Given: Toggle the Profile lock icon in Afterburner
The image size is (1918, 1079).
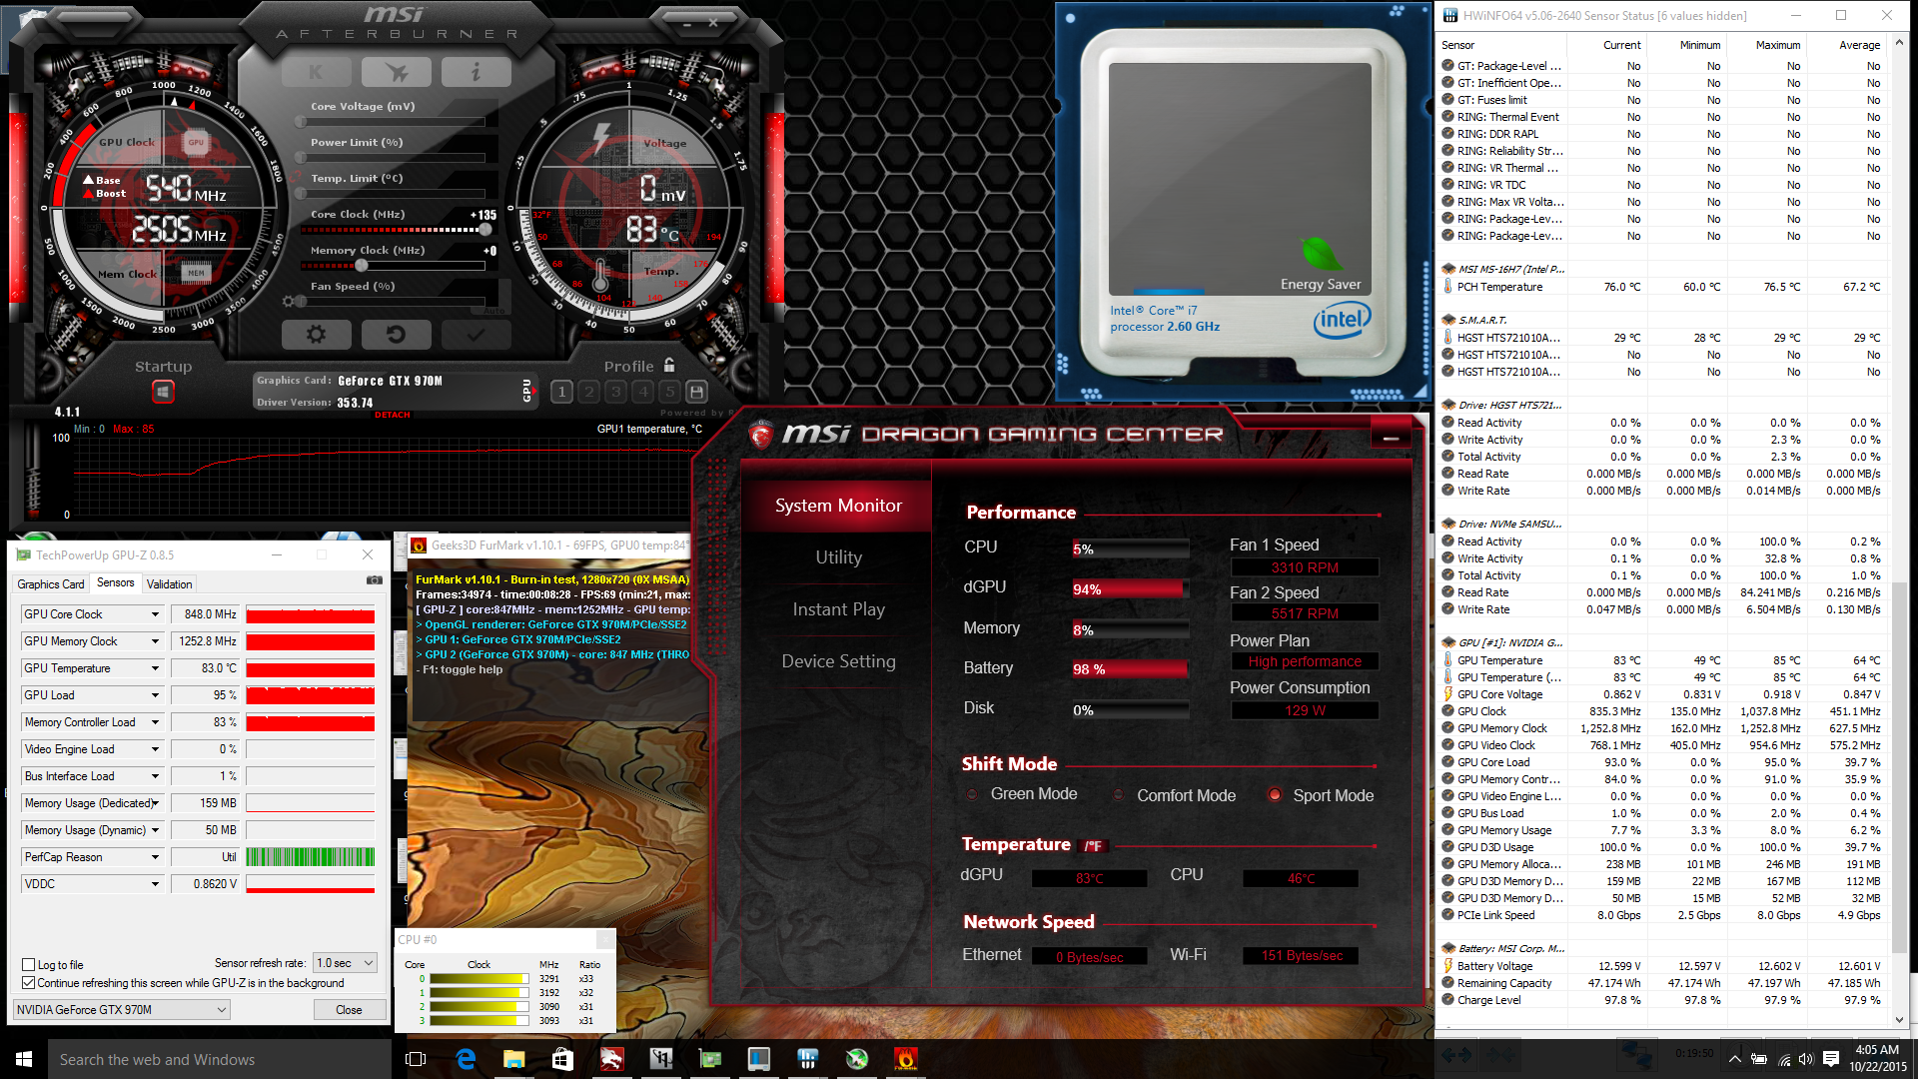Looking at the screenshot, I should point(669,366).
